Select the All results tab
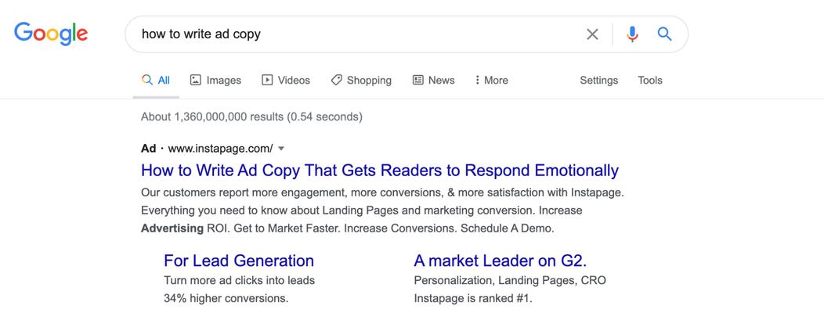The width and height of the screenshot is (824, 313). click(156, 80)
